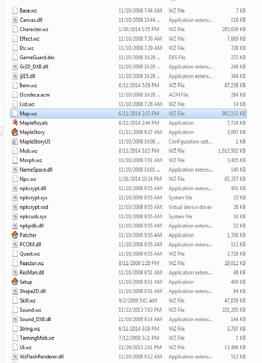Click the NameSpace.dll file icon

15,170
